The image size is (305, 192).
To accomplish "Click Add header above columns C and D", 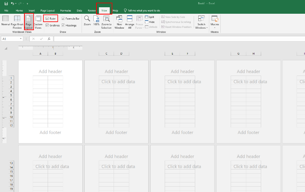I will [116, 71].
